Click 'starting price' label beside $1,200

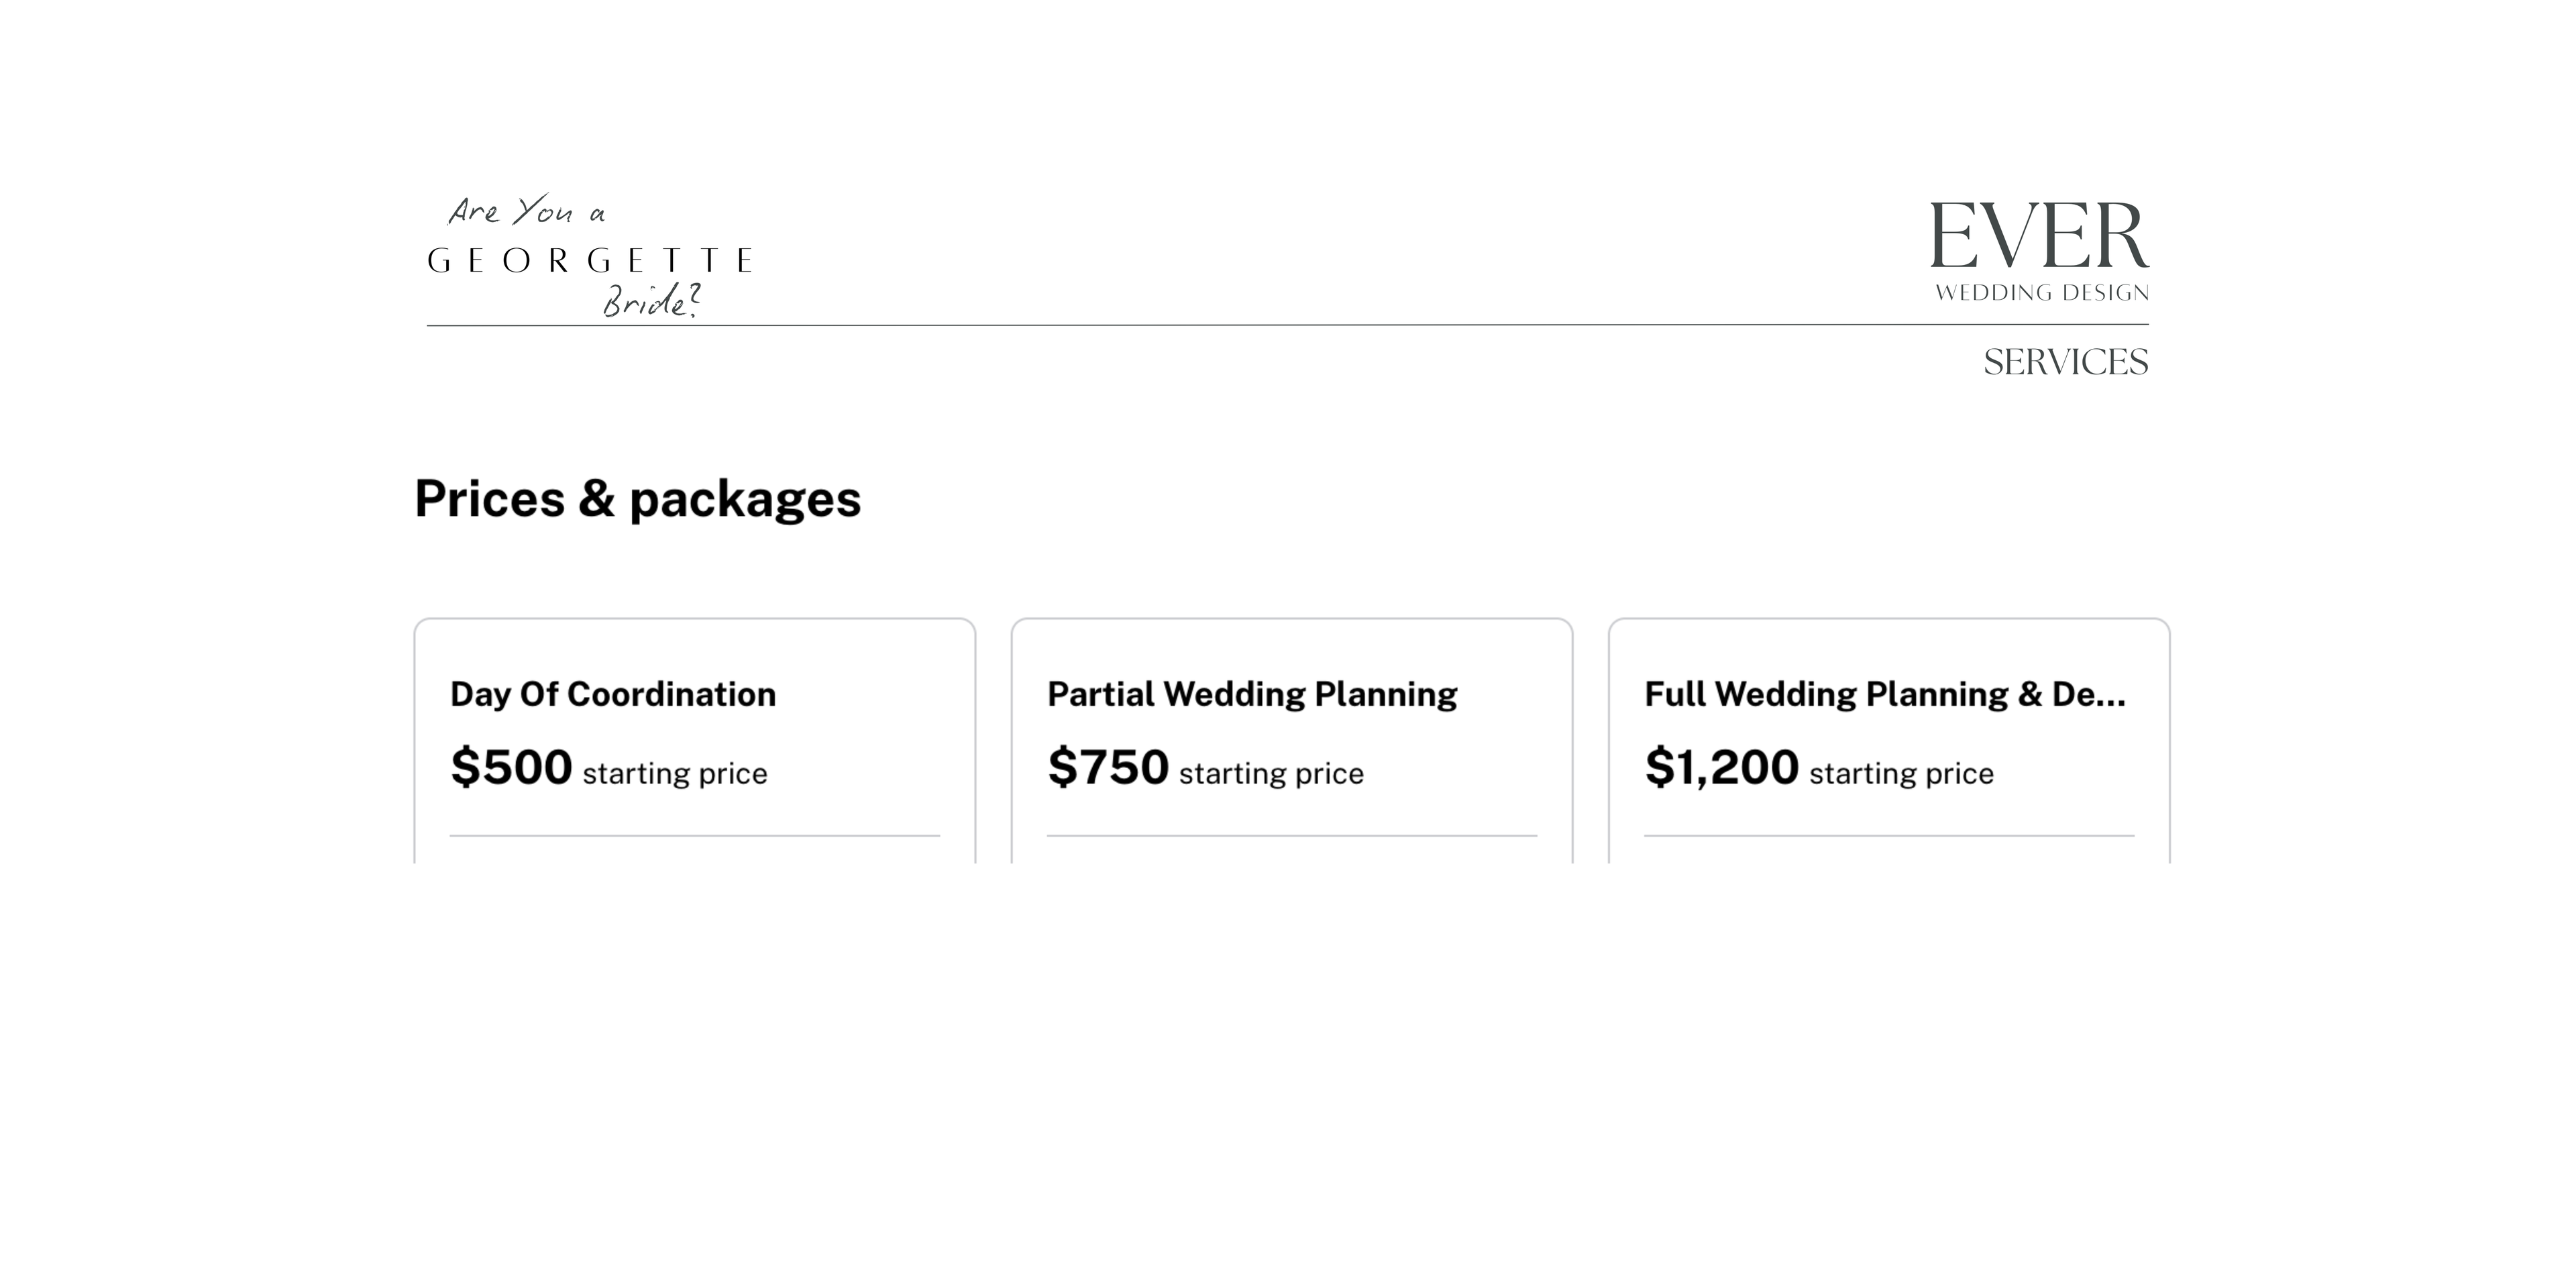point(1902,774)
